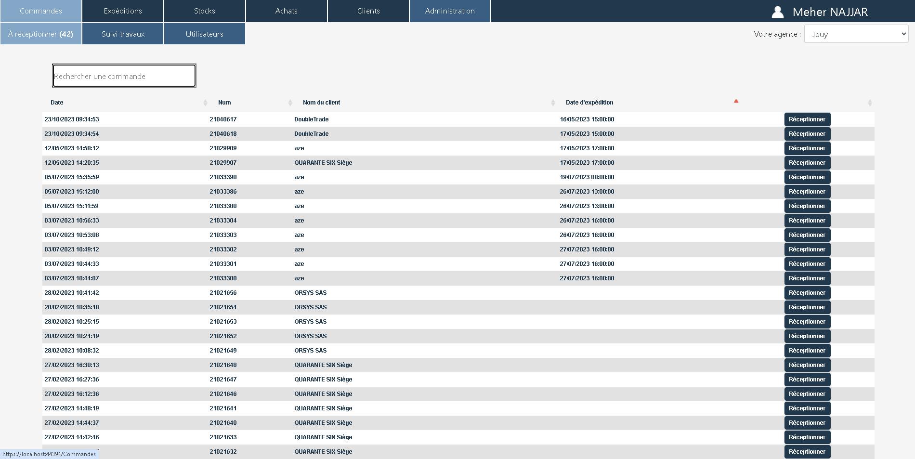Click Réceptionner for order 21029907
915x459 pixels.
point(807,163)
